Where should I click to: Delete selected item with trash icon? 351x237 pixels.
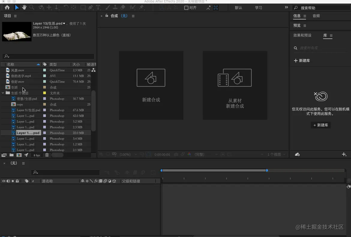pos(47,155)
